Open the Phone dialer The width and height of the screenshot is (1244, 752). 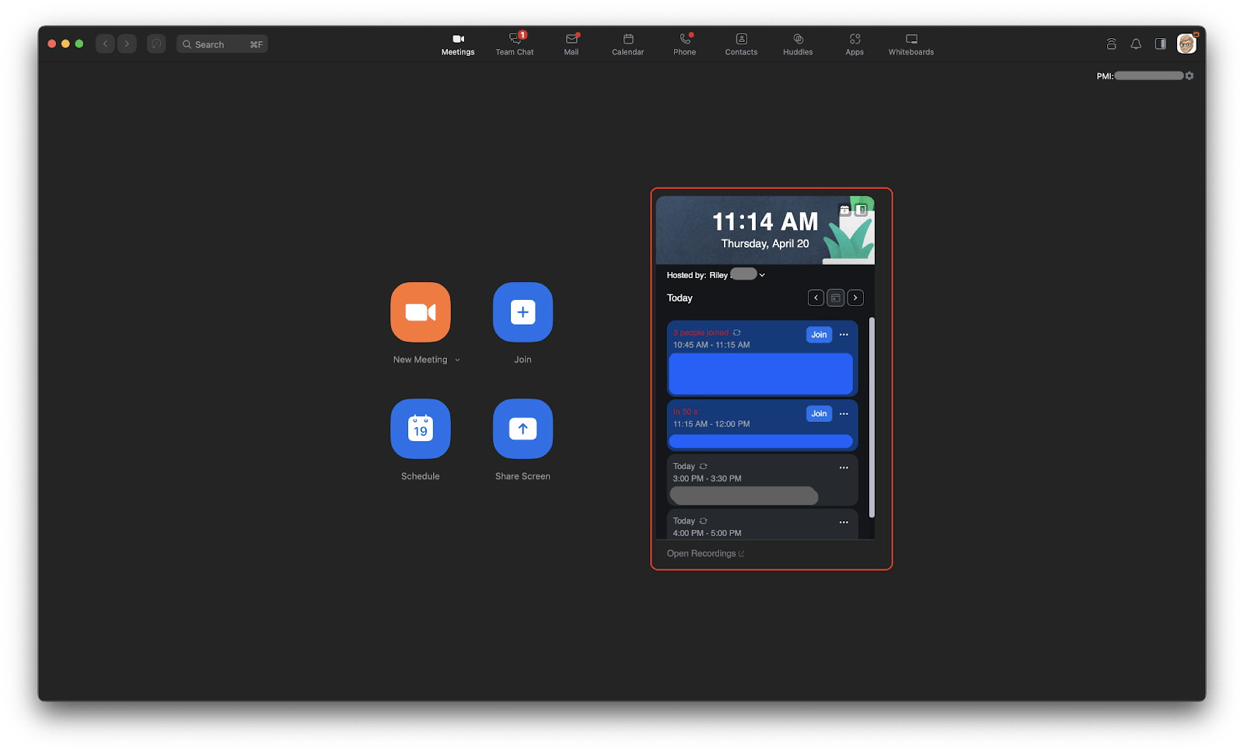(684, 44)
